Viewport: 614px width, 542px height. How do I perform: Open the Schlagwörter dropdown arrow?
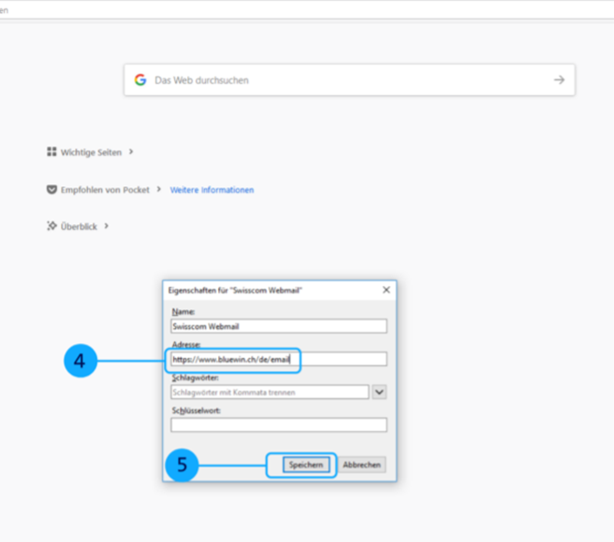(379, 392)
